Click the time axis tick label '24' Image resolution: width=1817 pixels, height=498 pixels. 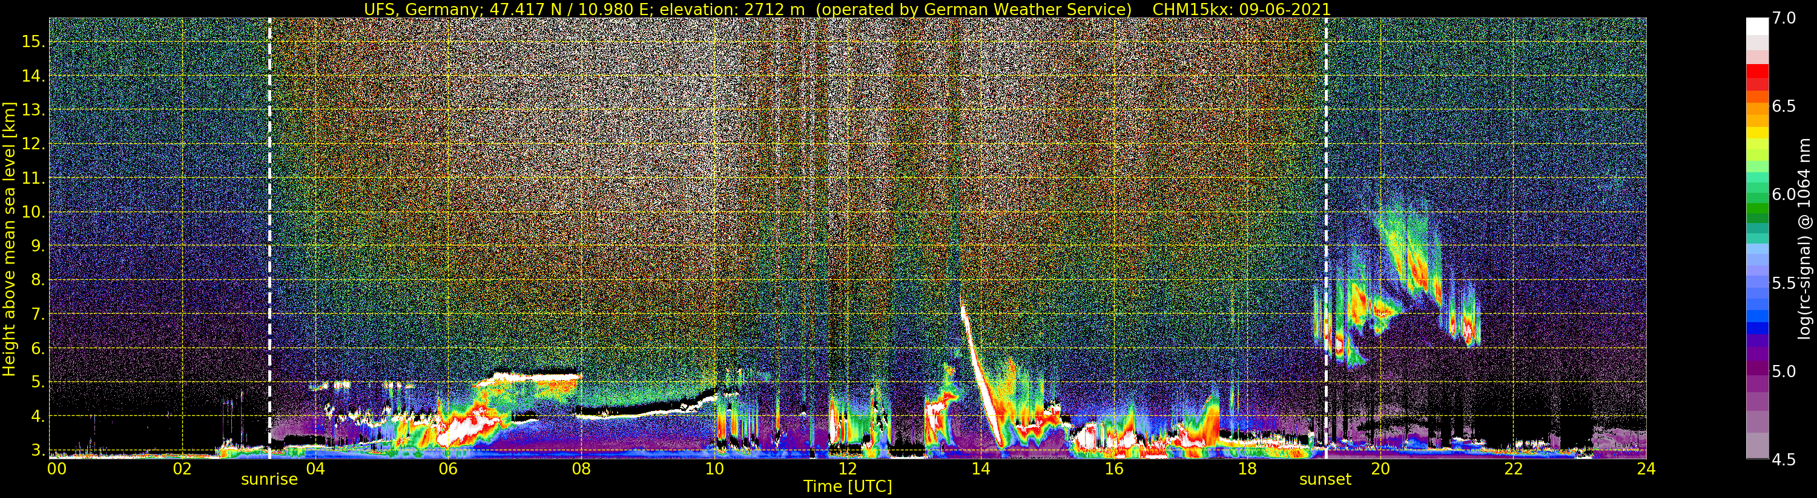tap(1646, 469)
